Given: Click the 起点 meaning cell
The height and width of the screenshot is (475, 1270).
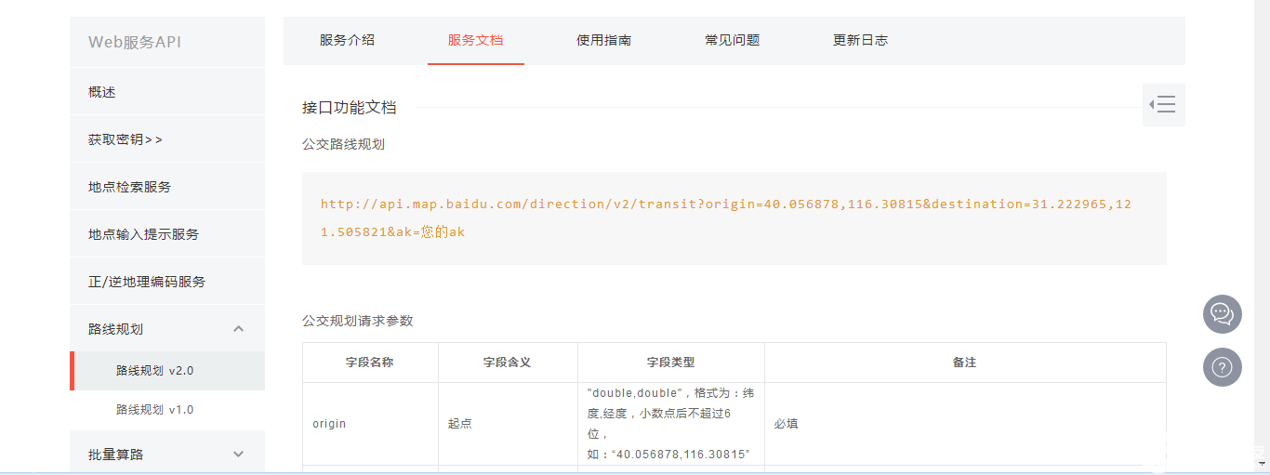Looking at the screenshot, I should point(508,424).
